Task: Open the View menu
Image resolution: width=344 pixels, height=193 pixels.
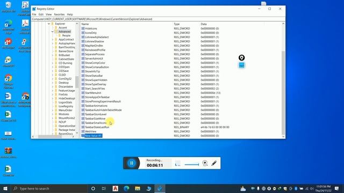Action: (x=49, y=14)
